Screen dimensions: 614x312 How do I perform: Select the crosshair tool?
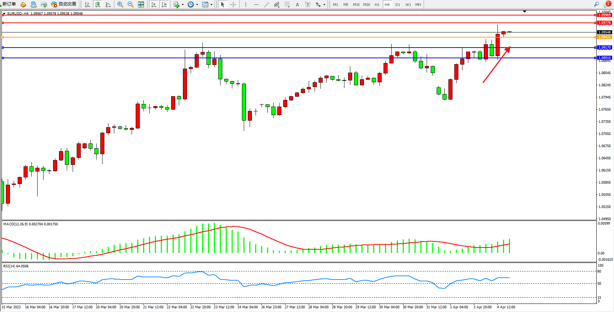point(233,4)
